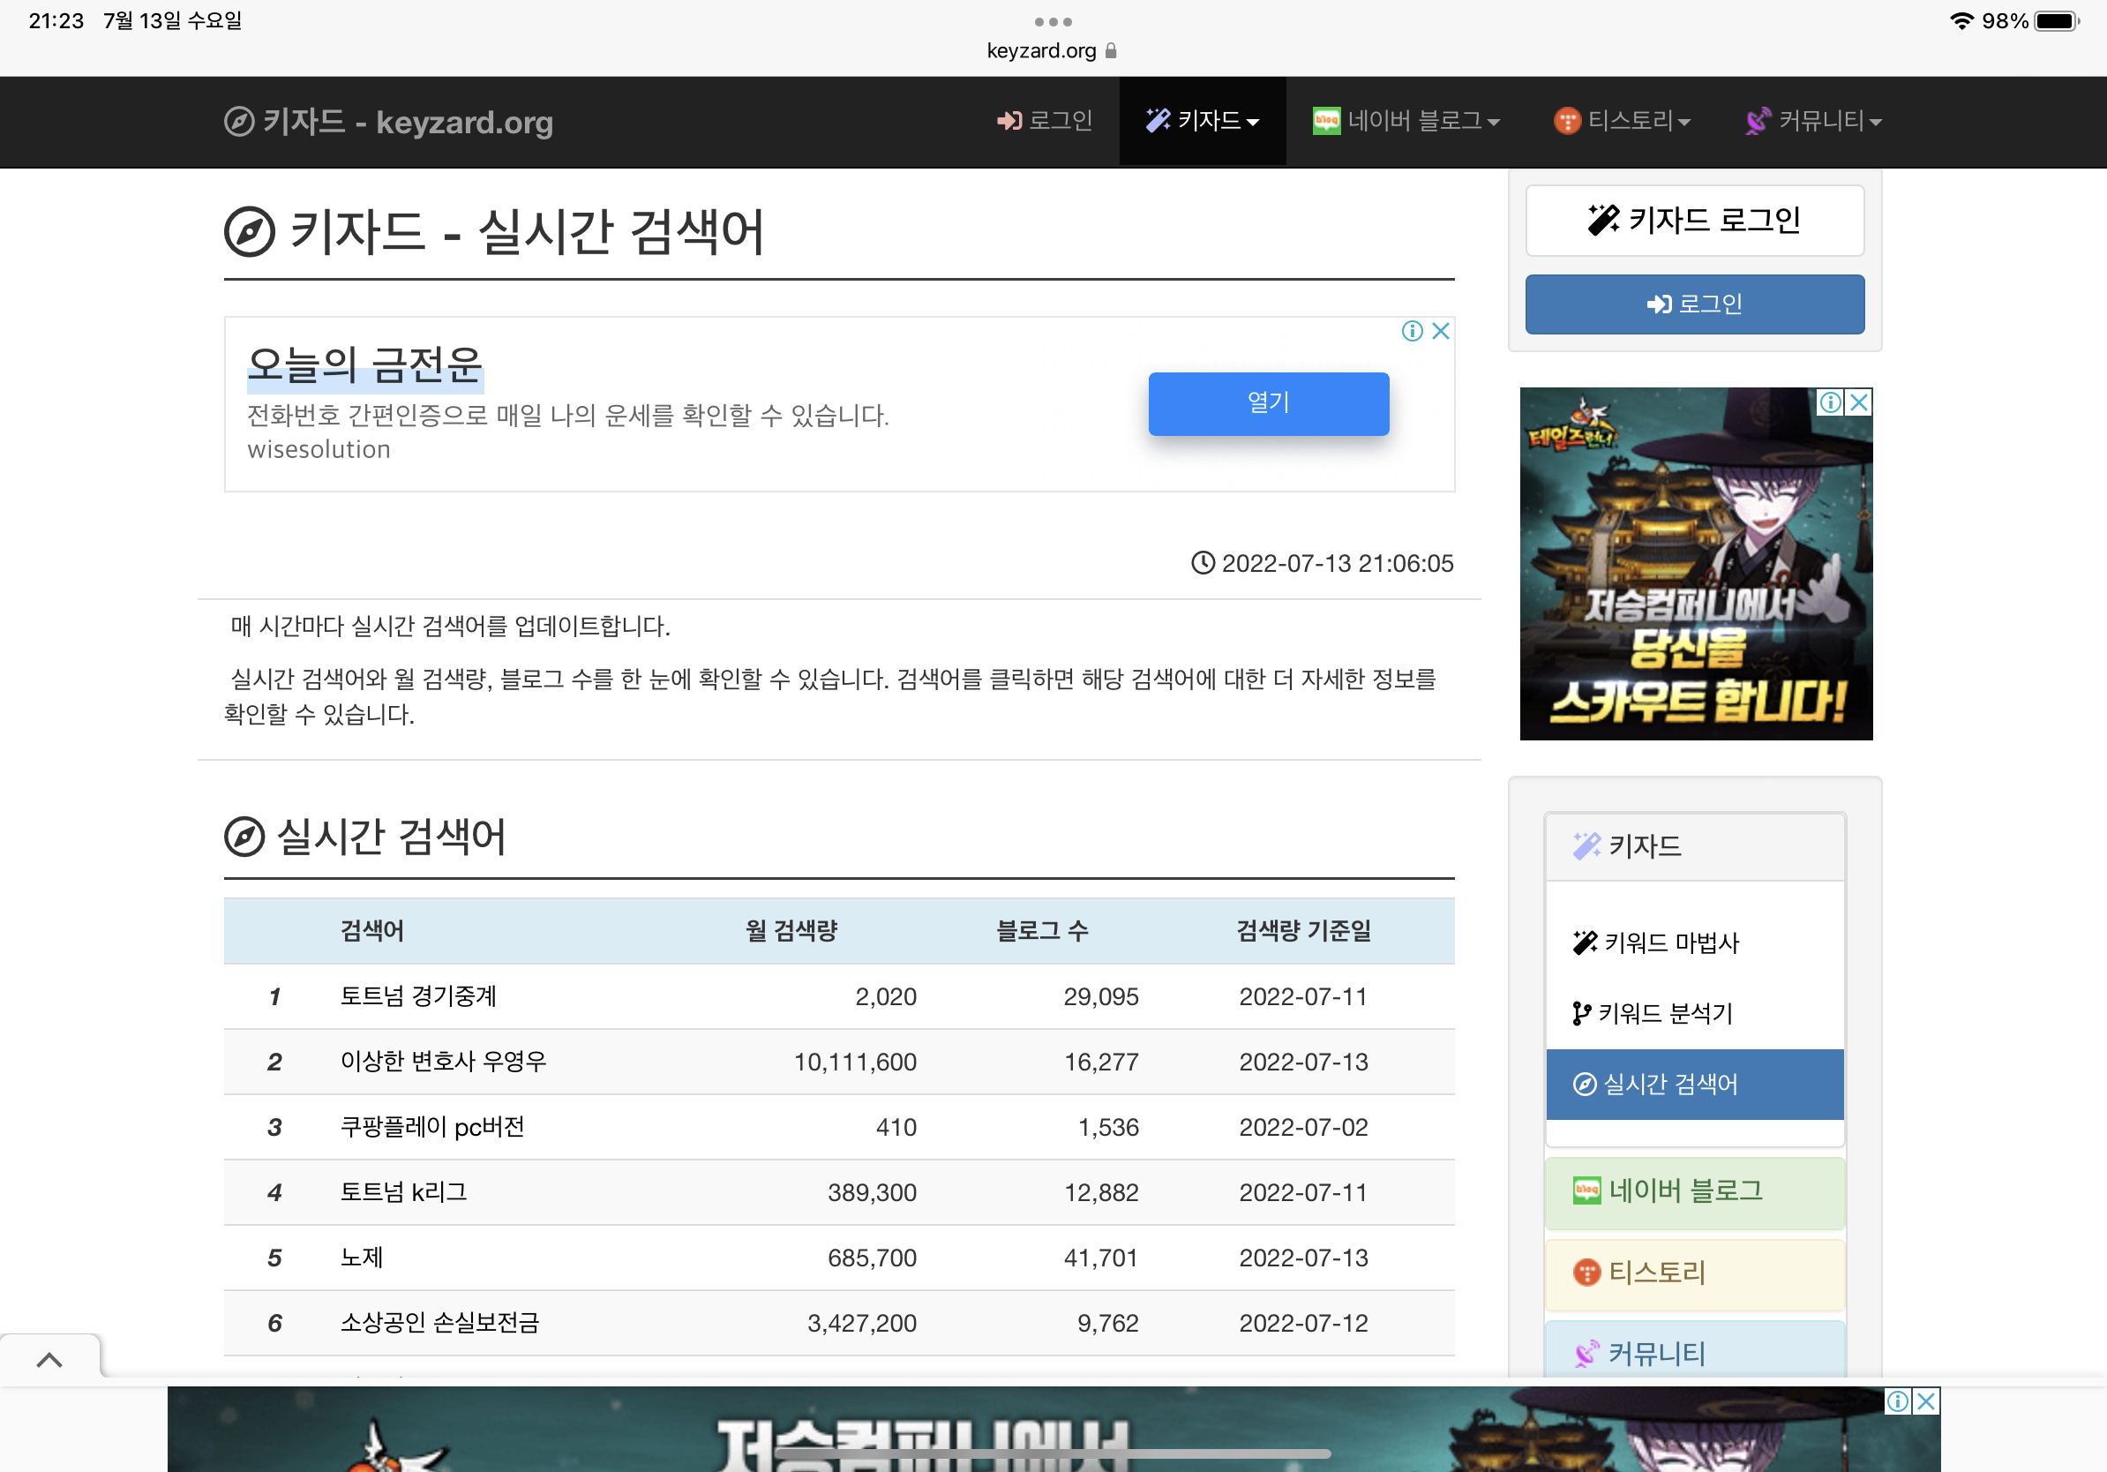The height and width of the screenshot is (1472, 2107).
Task: Click the blue 로그인 button in the sidebar
Action: [1694, 304]
